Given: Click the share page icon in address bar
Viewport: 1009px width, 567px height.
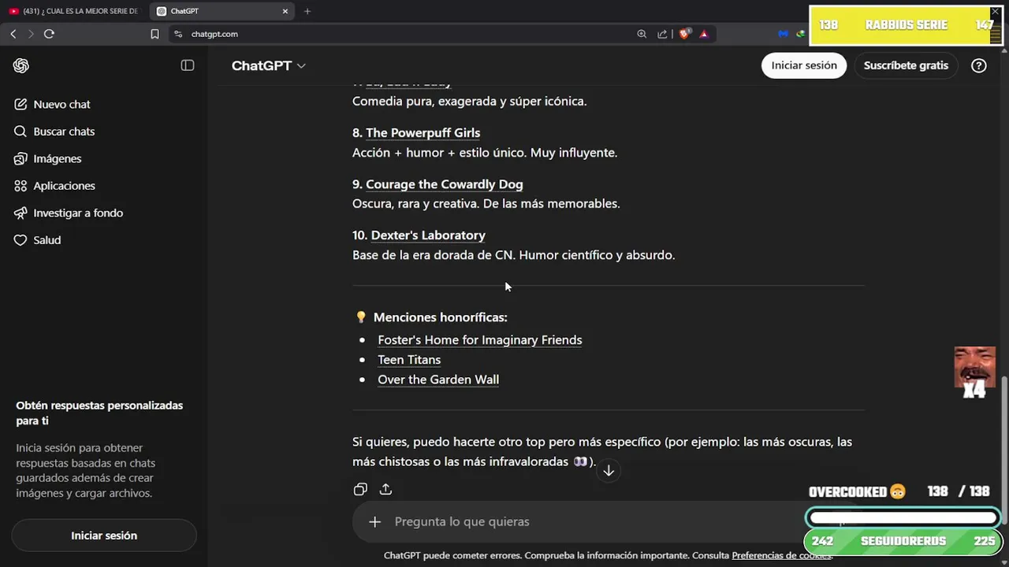Looking at the screenshot, I should [662, 34].
